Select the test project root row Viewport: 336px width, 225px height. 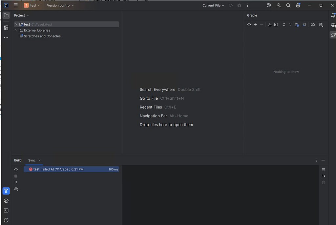pyautogui.click(x=66, y=24)
